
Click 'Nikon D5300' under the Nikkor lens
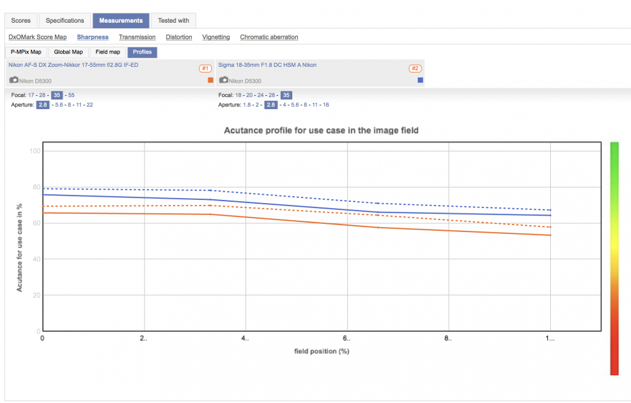[x=35, y=81]
